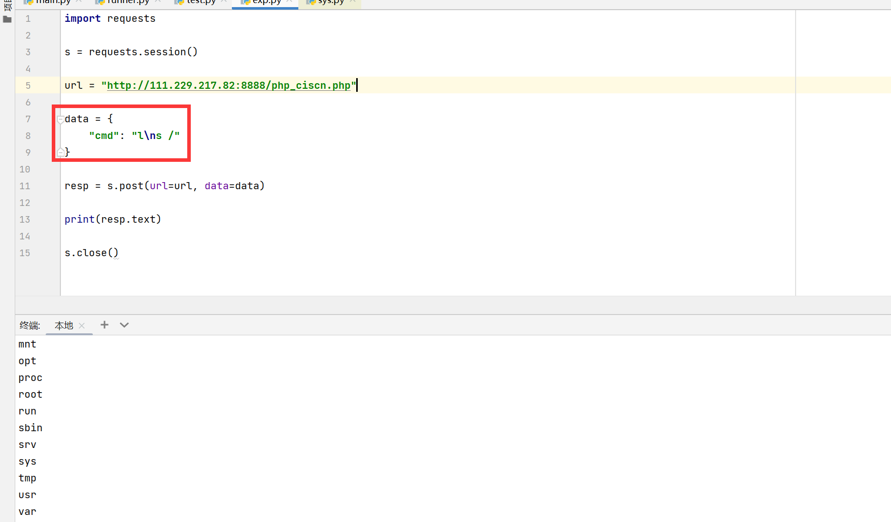The image size is (891, 522).
Task: Click the '终端:' terminal panel label
Action: point(30,326)
